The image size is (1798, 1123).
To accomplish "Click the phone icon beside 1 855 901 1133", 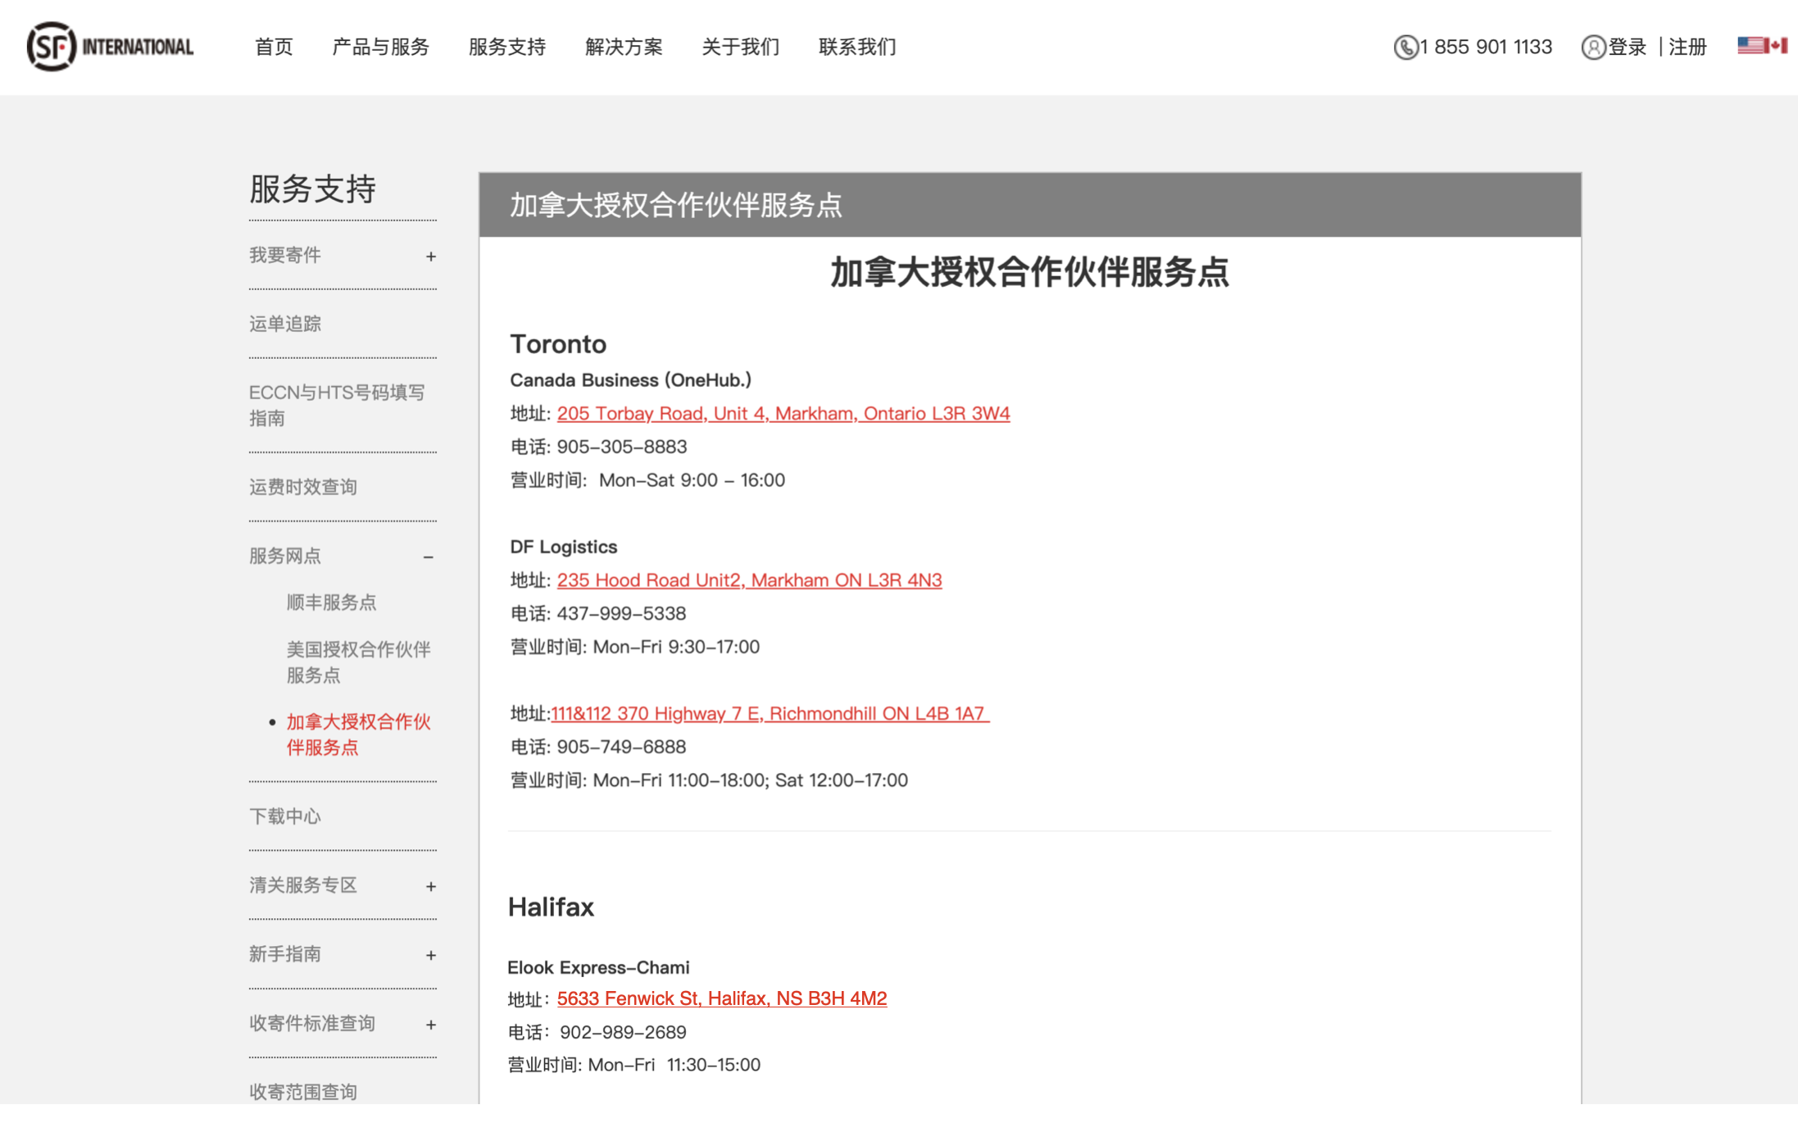I will [x=1405, y=48].
